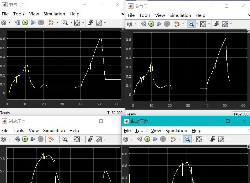Expand configuration dropdown arrow in 节气门1 scope
This screenshot has width=250, height=183.
(10, 23)
